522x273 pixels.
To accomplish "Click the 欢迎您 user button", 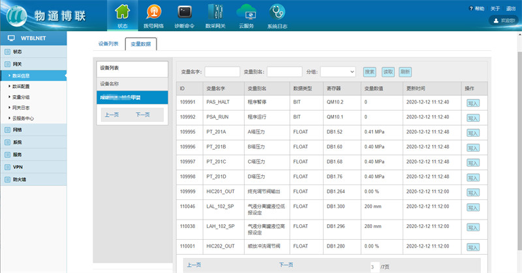I will 503,21.
